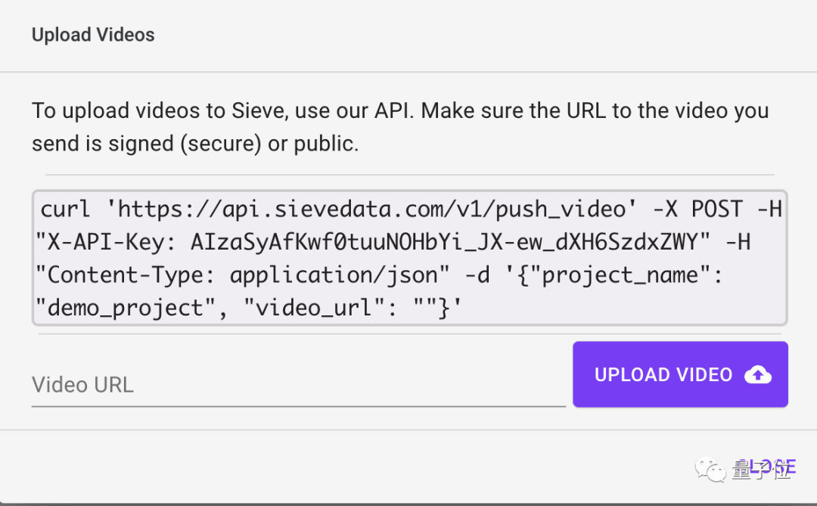
Task: Click the 量子位 watermark text
Action: (x=761, y=470)
